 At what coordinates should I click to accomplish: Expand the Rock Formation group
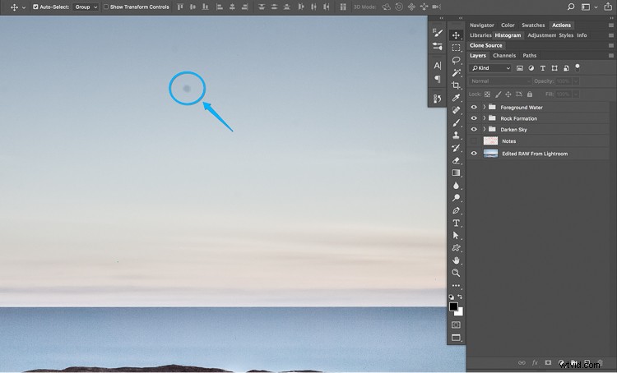point(484,118)
